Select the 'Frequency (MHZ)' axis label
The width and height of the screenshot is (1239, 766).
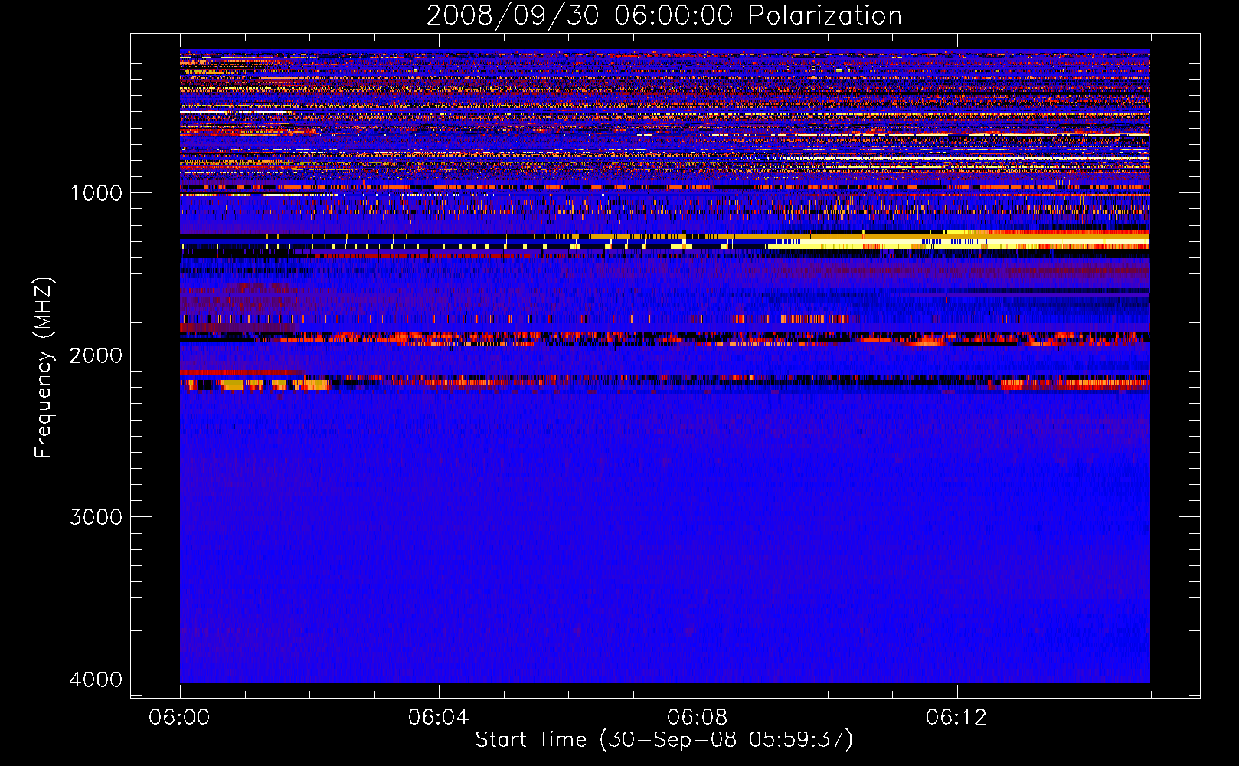click(43, 368)
